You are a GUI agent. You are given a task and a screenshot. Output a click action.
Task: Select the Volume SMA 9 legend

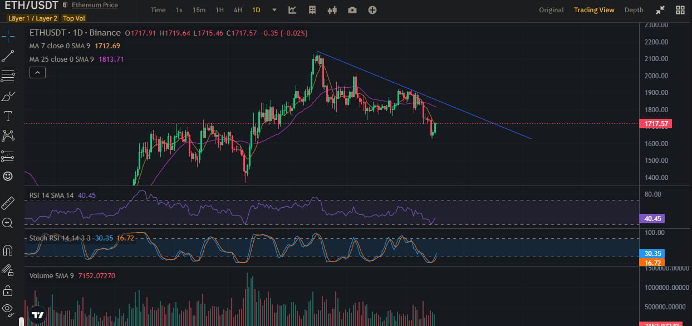tap(51, 276)
